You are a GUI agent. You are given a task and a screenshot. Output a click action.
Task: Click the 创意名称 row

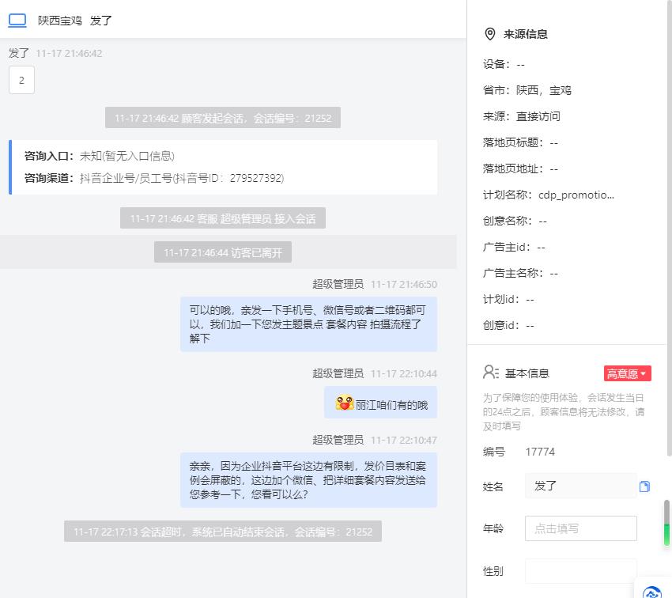(x=515, y=221)
